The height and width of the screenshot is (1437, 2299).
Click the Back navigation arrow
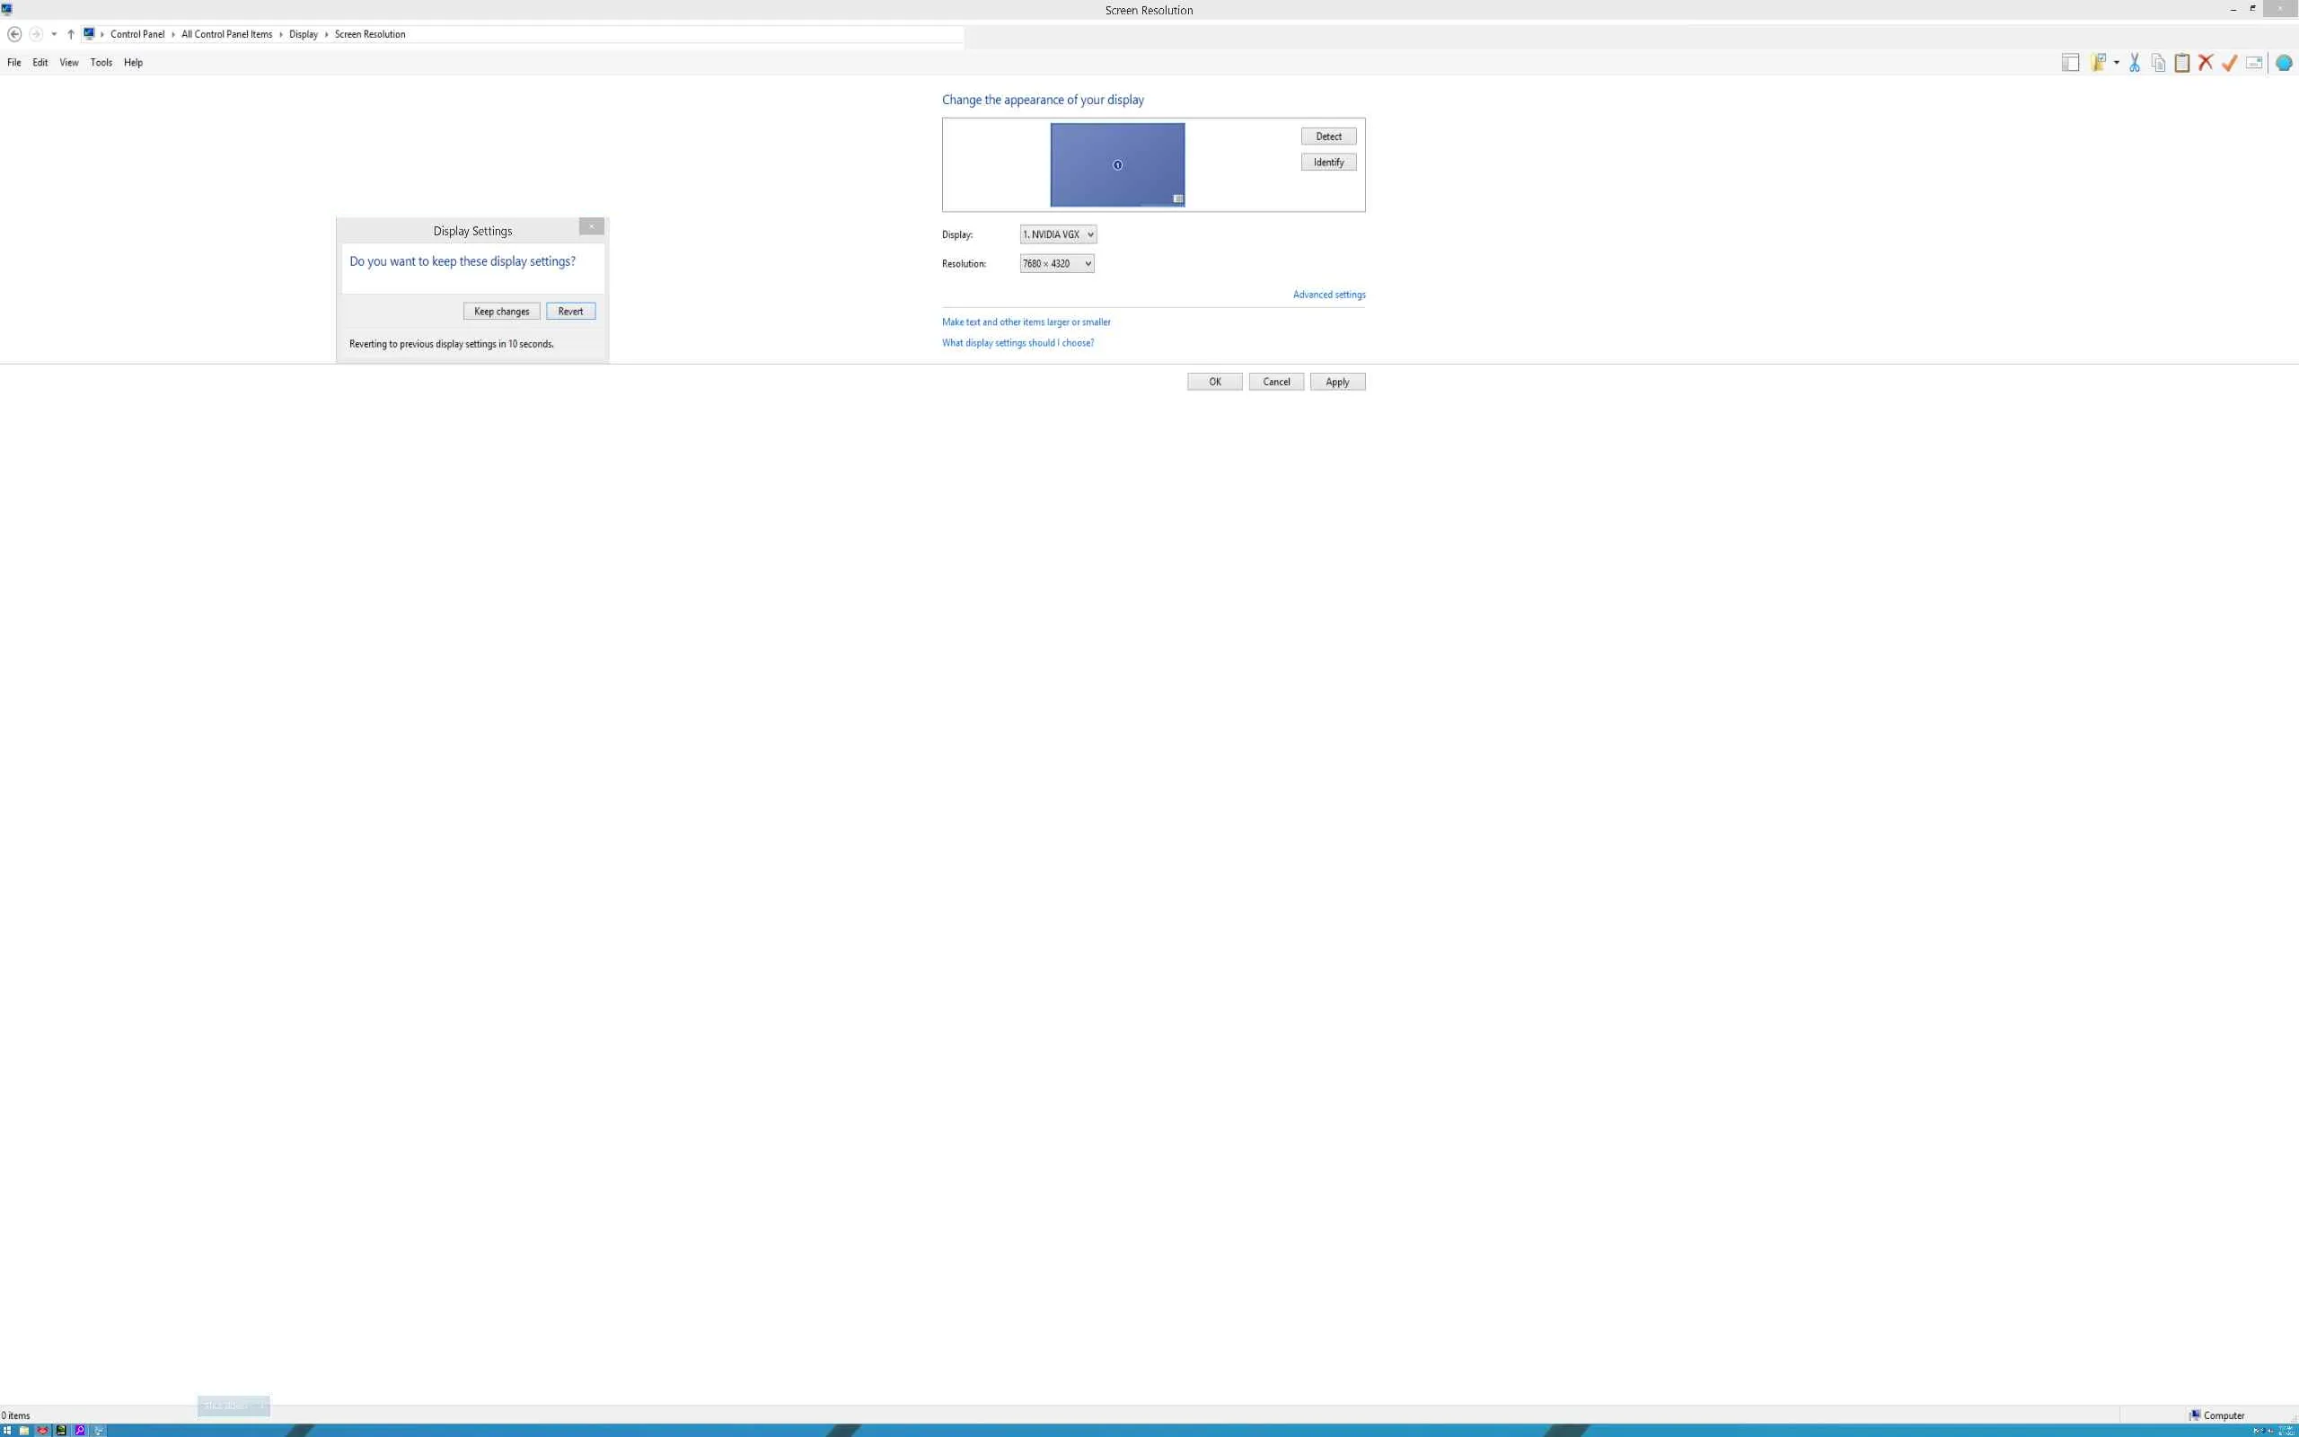tap(14, 34)
